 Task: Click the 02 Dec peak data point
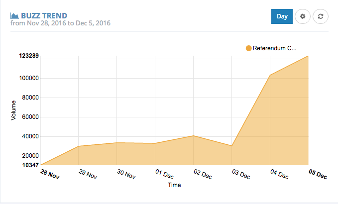[x=193, y=136]
